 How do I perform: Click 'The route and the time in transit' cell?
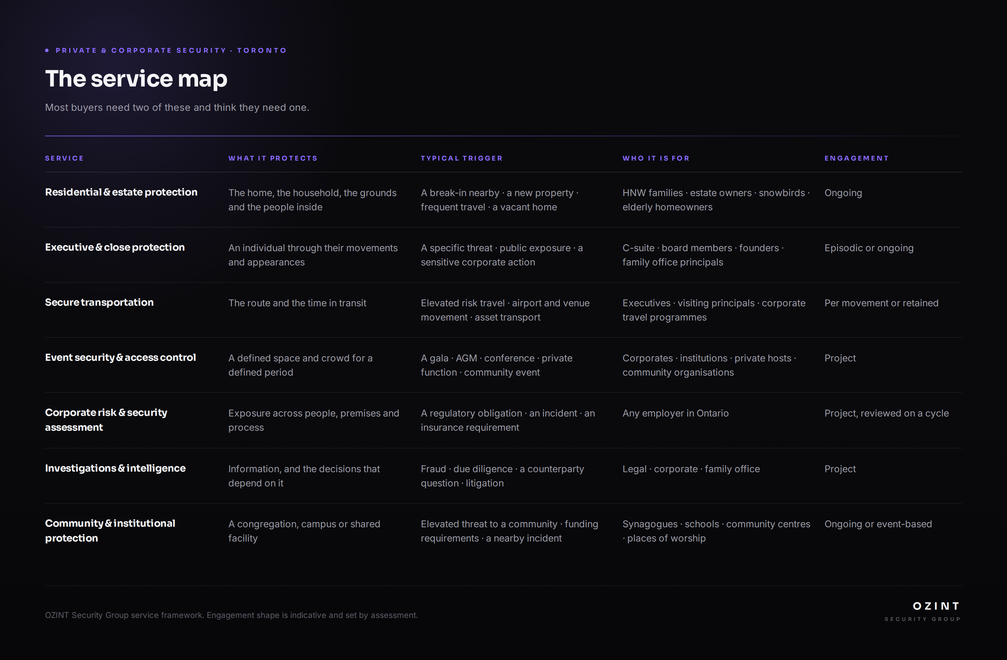tap(297, 303)
